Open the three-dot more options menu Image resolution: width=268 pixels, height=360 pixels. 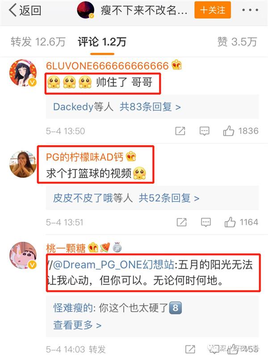pos(250,10)
